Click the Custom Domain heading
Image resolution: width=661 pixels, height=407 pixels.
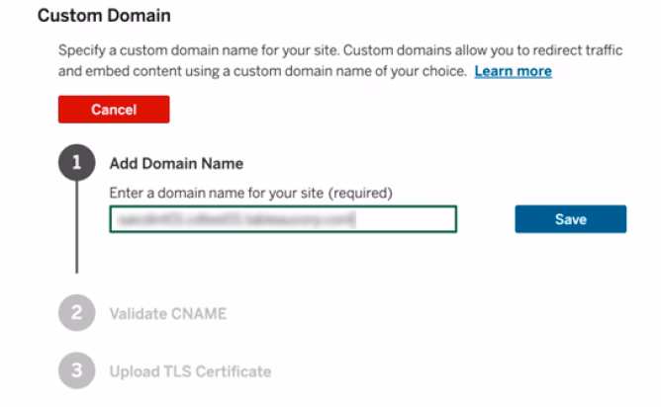click(104, 17)
